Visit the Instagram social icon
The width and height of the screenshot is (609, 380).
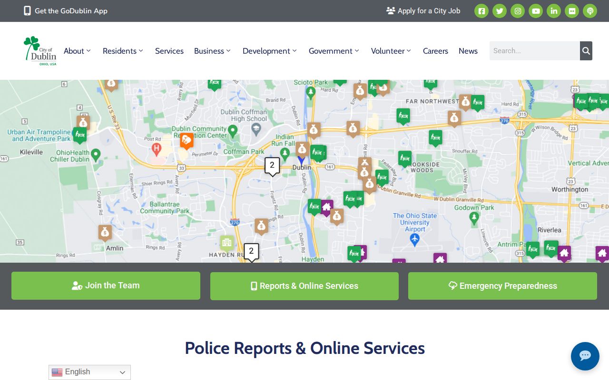[518, 11]
